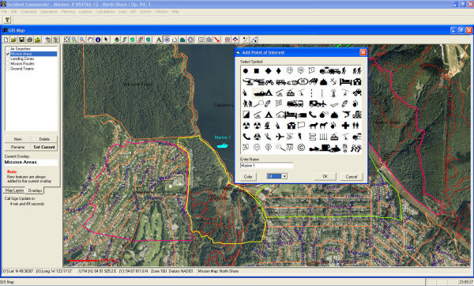The image size is (474, 286).
Task: Toggle the Landing Zones overlay checkbox
Action: click(x=8, y=58)
